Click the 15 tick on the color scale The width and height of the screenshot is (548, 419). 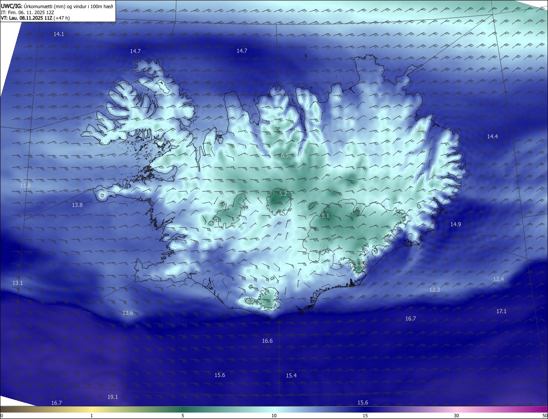click(x=365, y=416)
